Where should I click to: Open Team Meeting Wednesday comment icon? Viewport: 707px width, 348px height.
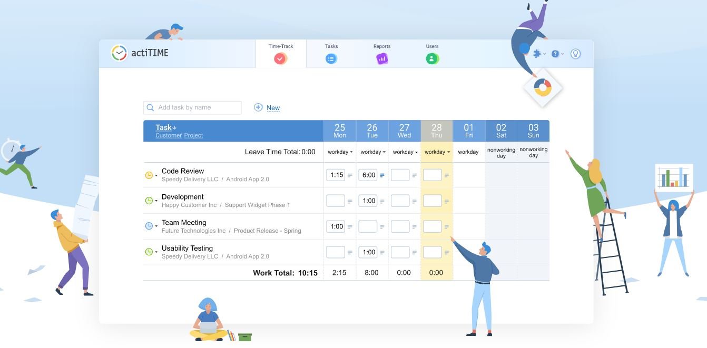415,227
